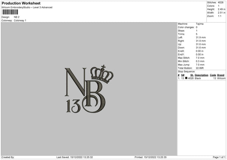Click the 'N#' column header

point(183,75)
